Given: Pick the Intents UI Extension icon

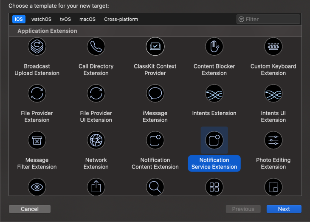Looking at the screenshot, I should (x=273, y=93).
